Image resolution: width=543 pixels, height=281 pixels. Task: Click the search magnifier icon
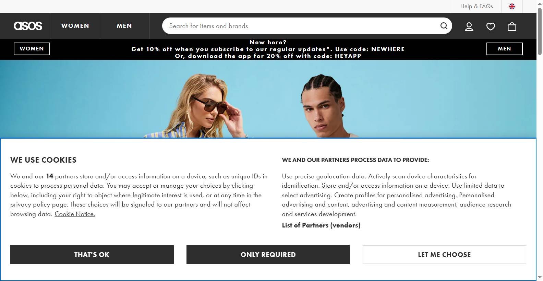coord(444,26)
